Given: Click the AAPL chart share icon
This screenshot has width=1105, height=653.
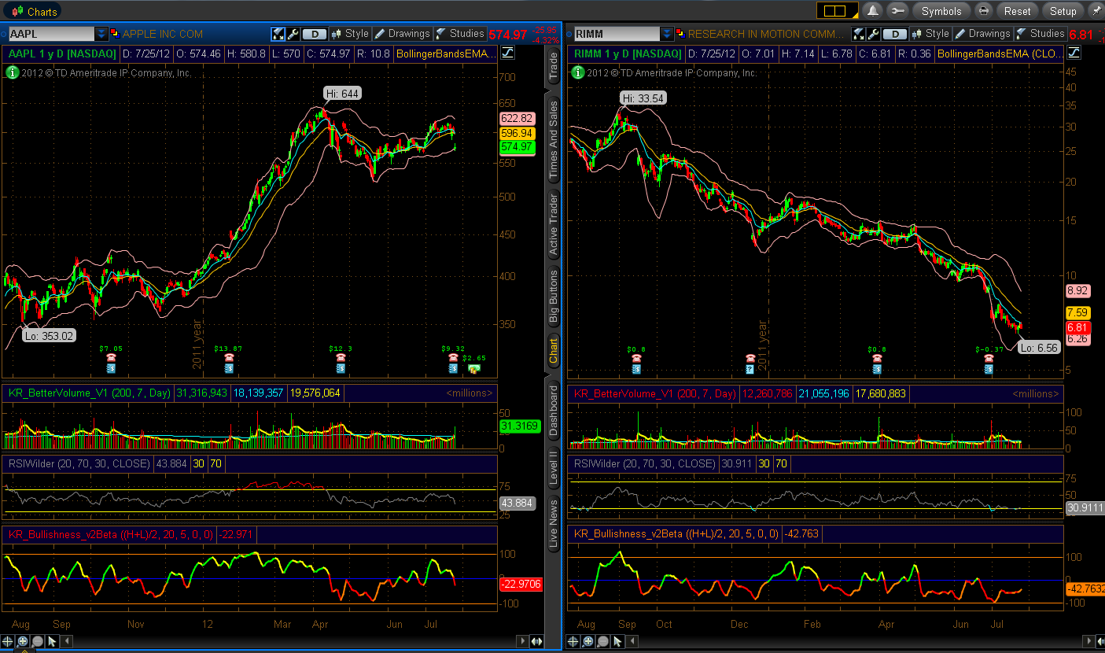Looking at the screenshot, I should pyautogui.click(x=278, y=34).
